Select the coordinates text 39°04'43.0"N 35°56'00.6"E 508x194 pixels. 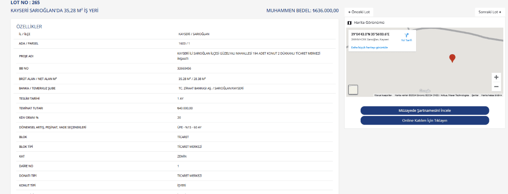tap(370, 34)
